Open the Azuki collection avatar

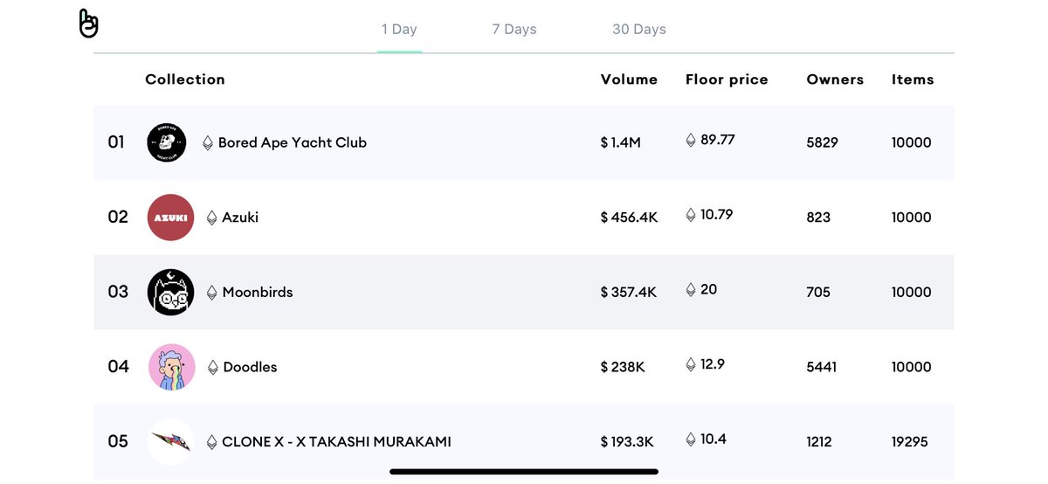pos(170,218)
